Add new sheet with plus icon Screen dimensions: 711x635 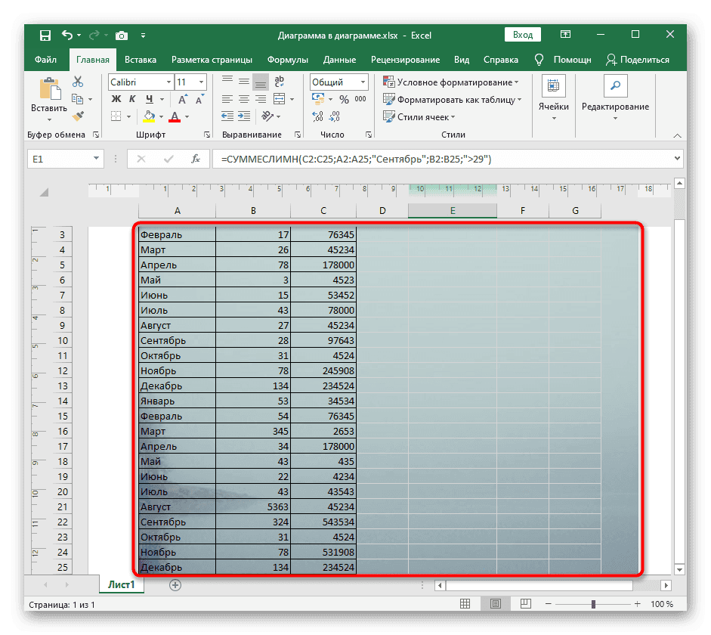pyautogui.click(x=175, y=584)
